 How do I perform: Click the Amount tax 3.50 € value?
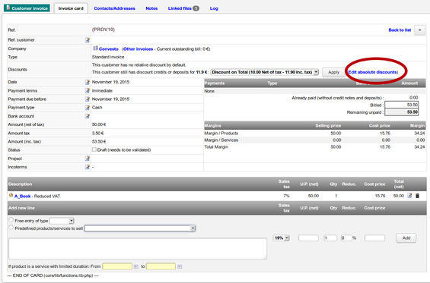click(x=98, y=134)
